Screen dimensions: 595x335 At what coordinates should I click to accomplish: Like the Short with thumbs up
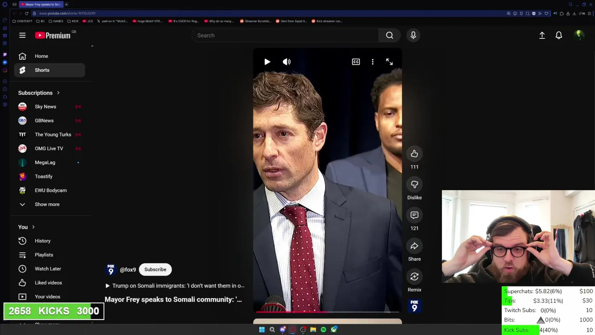pos(414,154)
